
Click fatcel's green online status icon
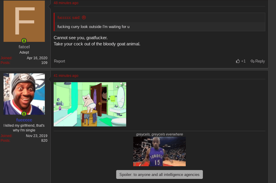(x=24, y=41)
